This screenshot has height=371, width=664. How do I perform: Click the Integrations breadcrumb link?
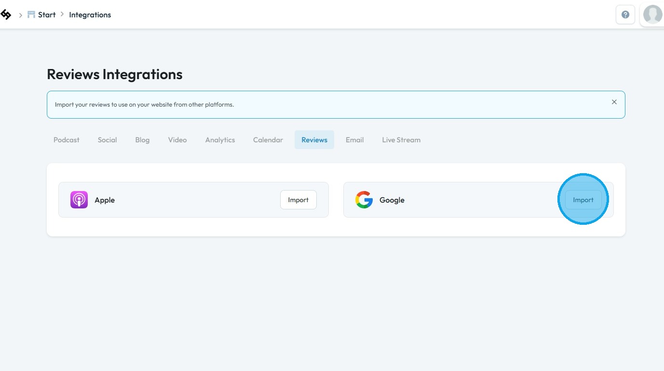90,15
